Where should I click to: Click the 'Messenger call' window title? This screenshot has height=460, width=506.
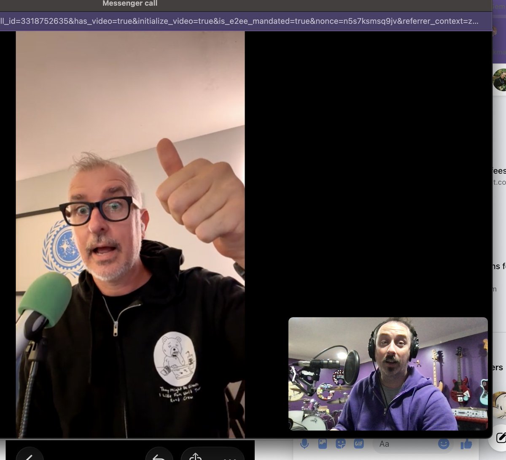(130, 4)
